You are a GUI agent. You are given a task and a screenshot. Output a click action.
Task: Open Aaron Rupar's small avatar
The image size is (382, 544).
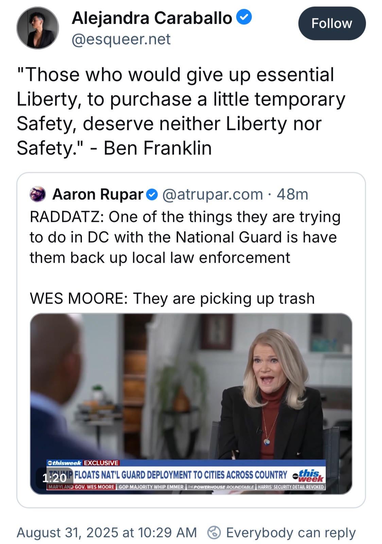[38, 194]
